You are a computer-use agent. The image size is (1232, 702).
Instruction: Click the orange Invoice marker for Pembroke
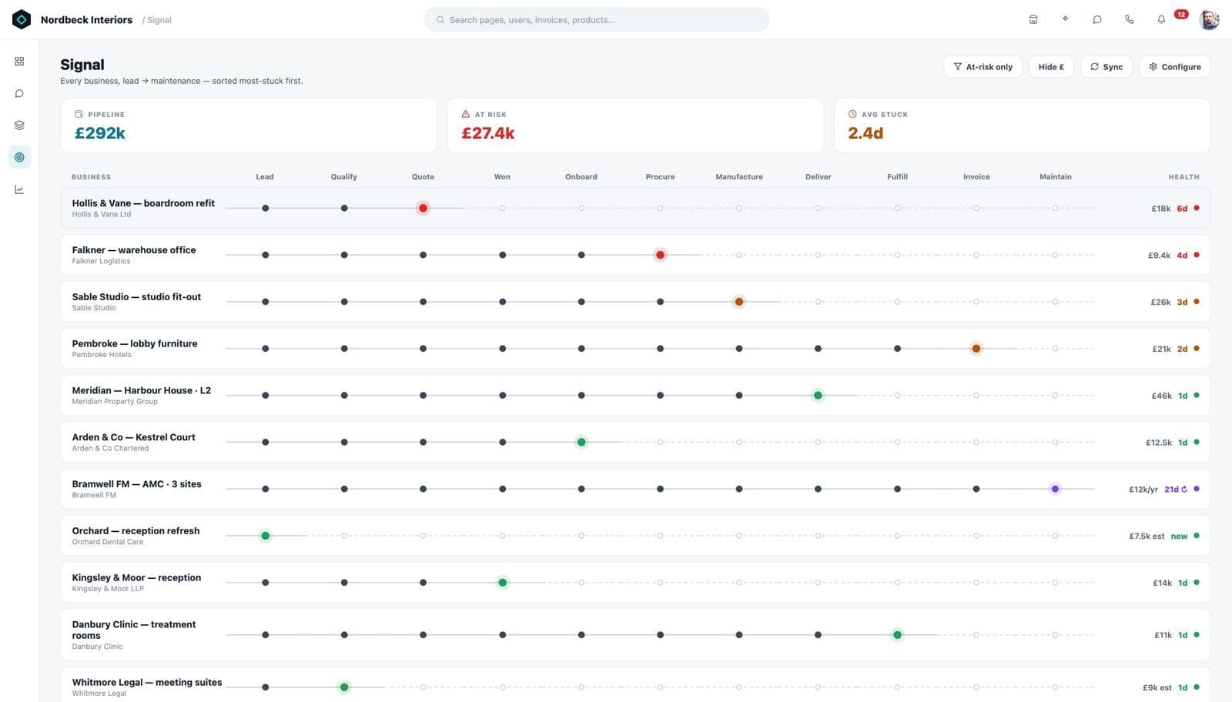click(976, 349)
